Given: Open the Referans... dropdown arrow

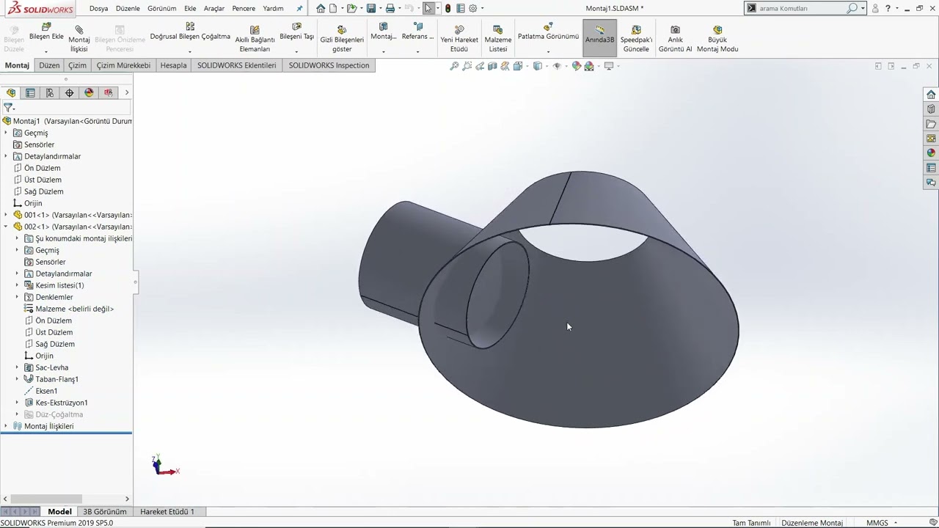Looking at the screenshot, I should tap(417, 52).
